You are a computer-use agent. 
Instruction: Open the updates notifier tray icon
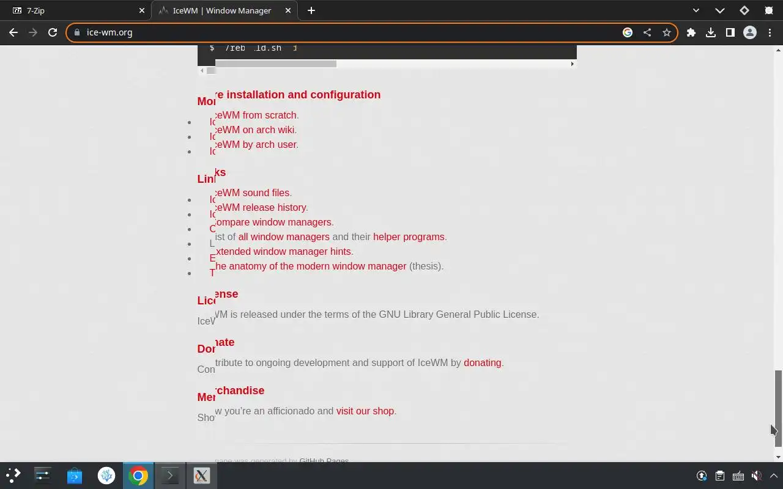click(x=702, y=476)
